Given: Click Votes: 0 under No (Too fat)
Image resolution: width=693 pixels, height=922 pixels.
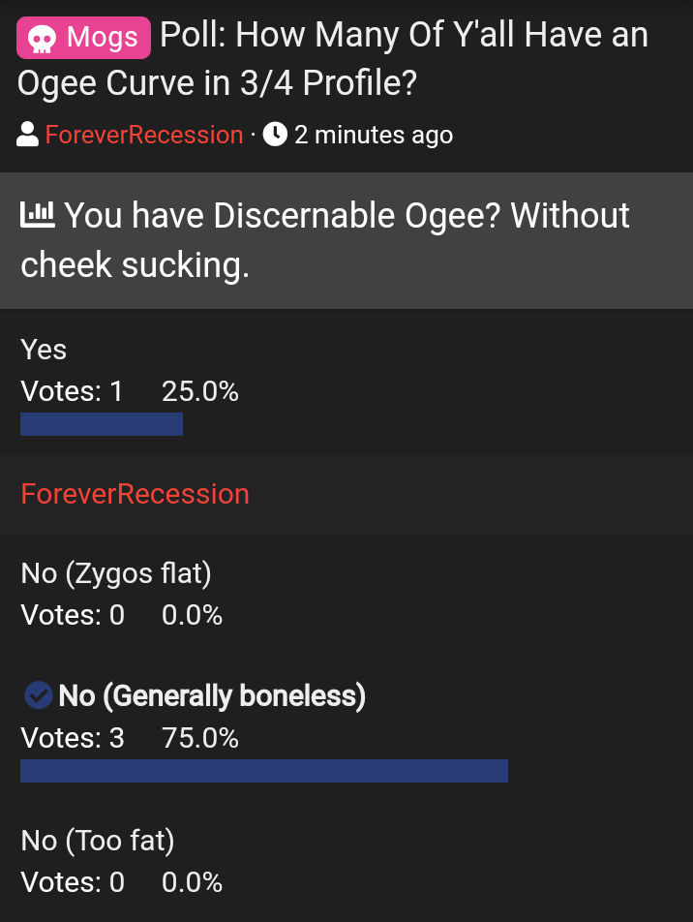Looking at the screenshot, I should (x=73, y=882).
